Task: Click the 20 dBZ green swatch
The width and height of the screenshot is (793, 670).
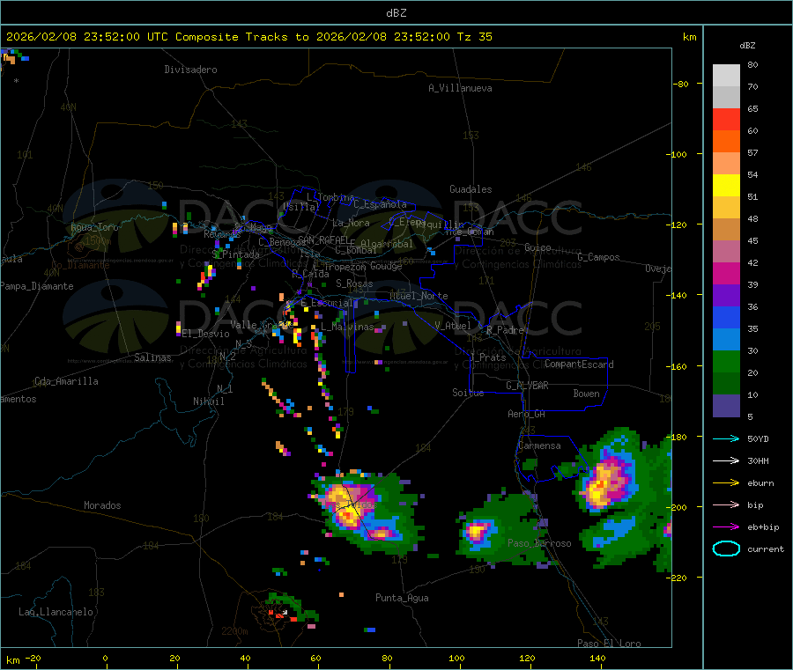Action: point(726,362)
